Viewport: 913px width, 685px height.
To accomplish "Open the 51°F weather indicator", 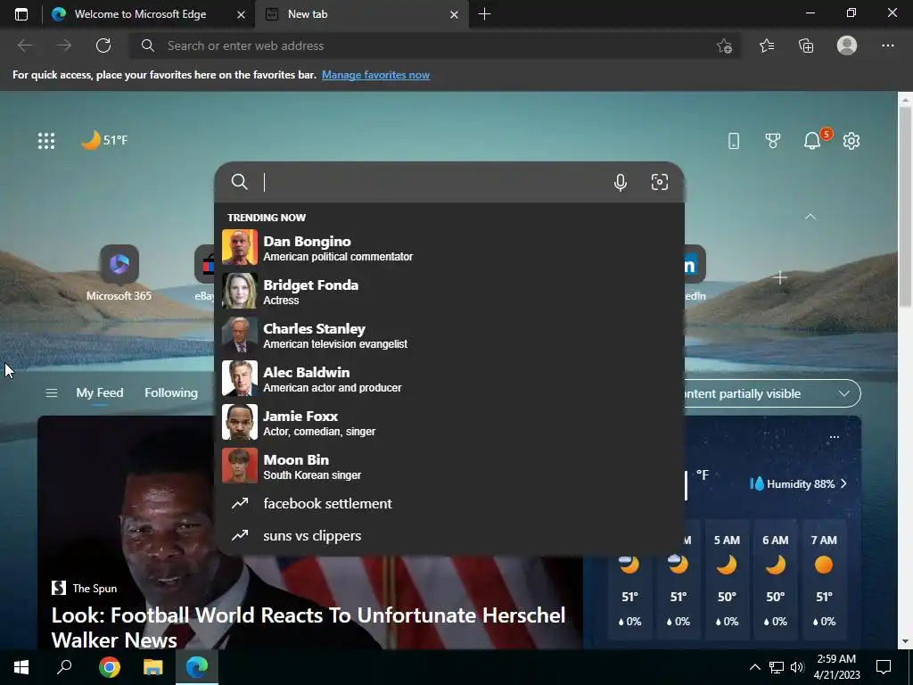I will (104, 140).
